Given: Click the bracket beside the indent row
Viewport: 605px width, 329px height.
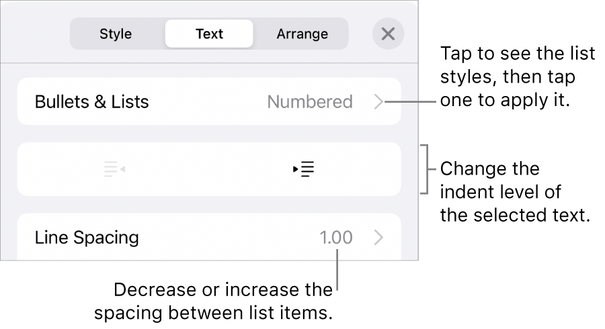Looking at the screenshot, I should coord(424,169).
